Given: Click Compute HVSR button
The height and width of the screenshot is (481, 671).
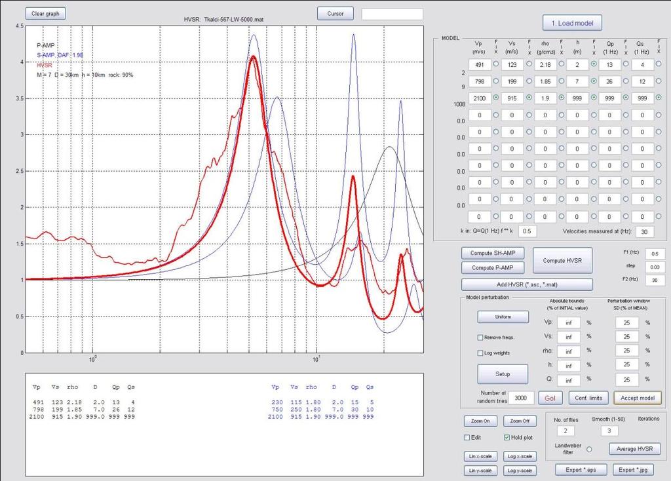Looking at the screenshot, I should point(562,260).
